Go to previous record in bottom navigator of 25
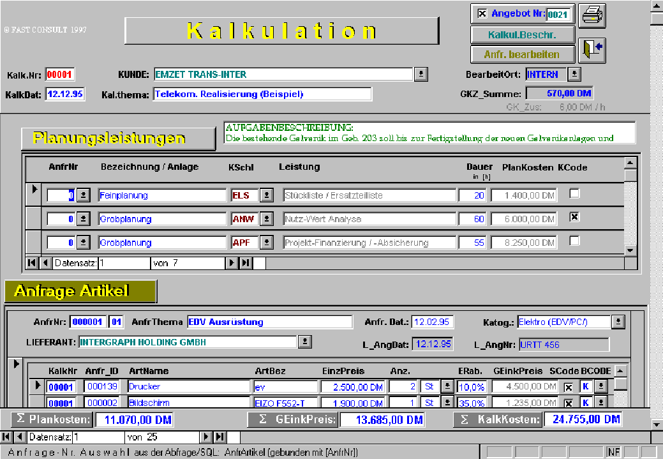The image size is (663, 459). pos(20,437)
